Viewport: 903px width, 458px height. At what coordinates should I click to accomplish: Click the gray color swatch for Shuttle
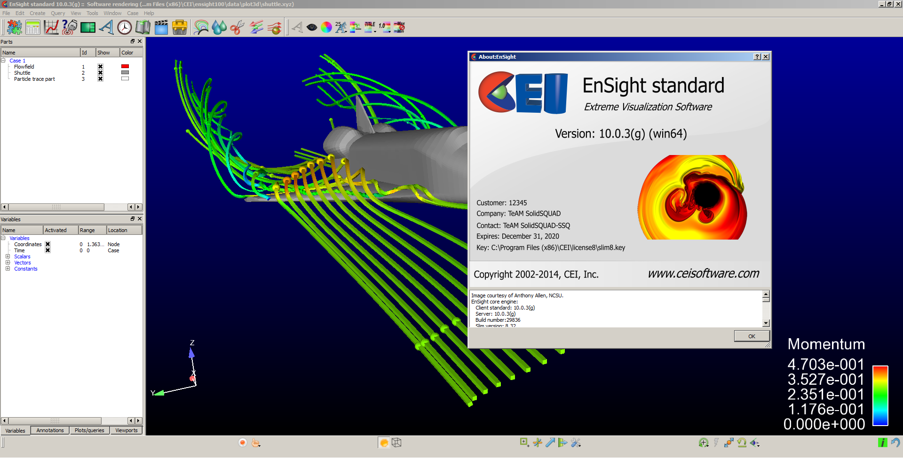click(x=125, y=73)
